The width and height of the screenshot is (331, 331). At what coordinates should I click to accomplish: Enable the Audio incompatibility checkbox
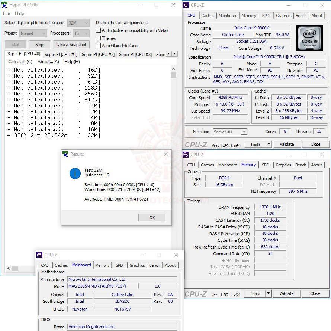pos(99,30)
